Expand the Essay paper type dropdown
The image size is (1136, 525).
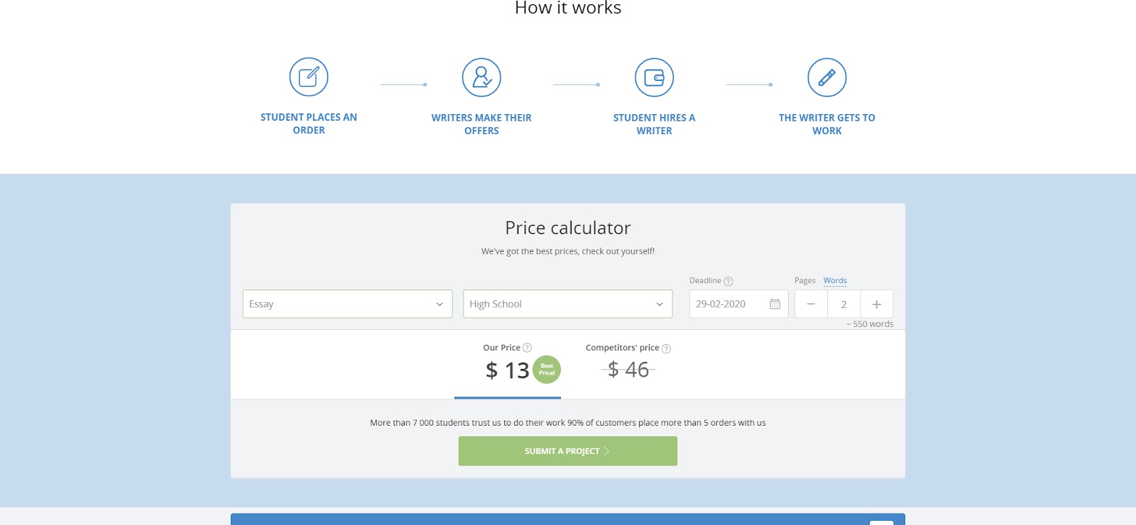click(x=347, y=304)
